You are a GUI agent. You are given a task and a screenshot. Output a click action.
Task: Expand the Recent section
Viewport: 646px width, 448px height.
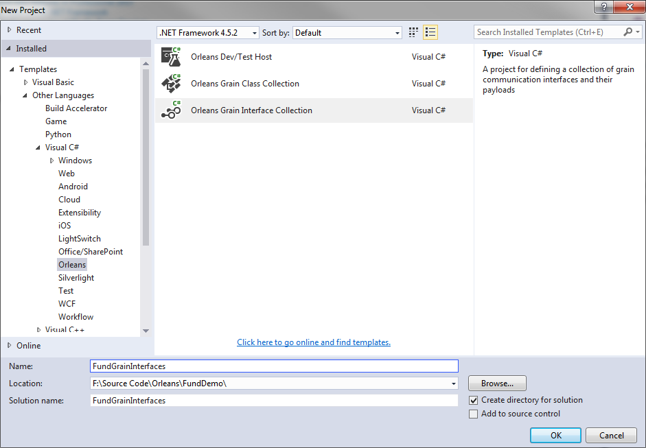[9, 30]
